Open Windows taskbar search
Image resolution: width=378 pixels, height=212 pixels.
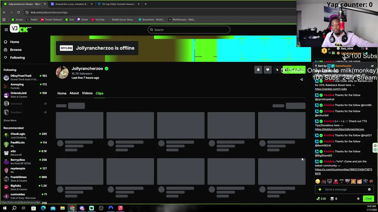coord(14,208)
